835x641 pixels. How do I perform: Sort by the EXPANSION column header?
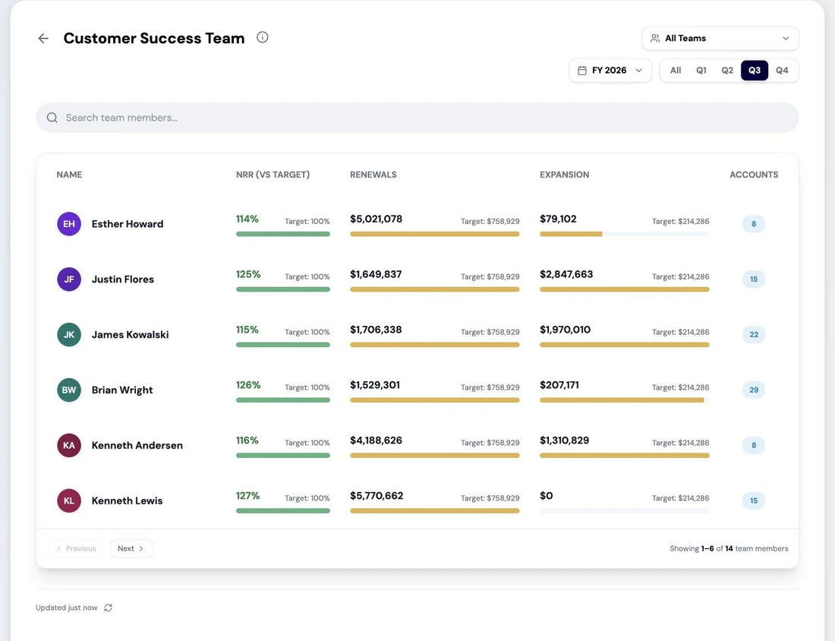[565, 175]
